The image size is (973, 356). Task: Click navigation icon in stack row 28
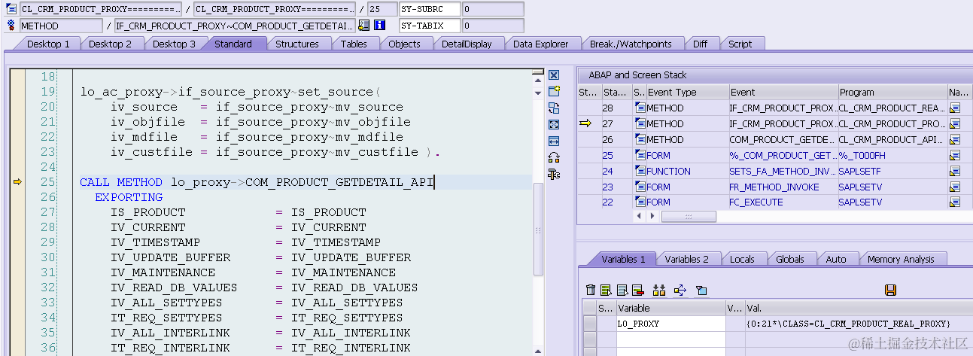tap(955, 108)
